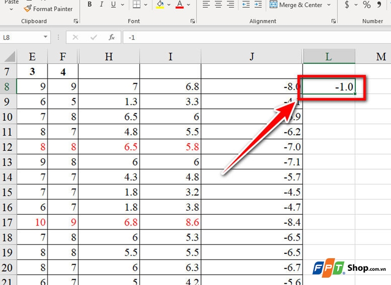
Task: Open the Font group dialog launcher
Action: click(x=193, y=21)
